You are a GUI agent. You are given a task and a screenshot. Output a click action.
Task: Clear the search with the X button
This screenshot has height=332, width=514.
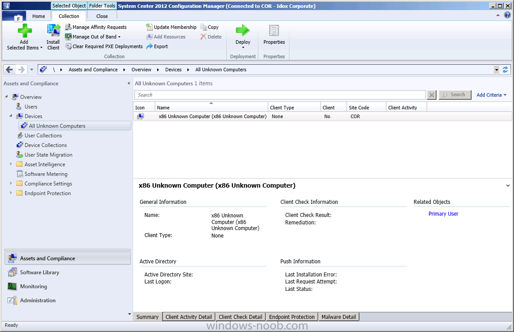432,95
